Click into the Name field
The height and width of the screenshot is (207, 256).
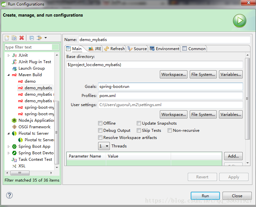164,40
